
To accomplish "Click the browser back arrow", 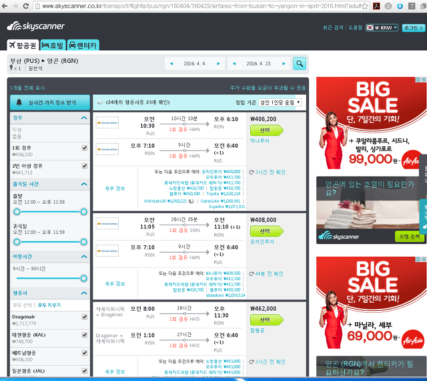I will click(5, 6).
